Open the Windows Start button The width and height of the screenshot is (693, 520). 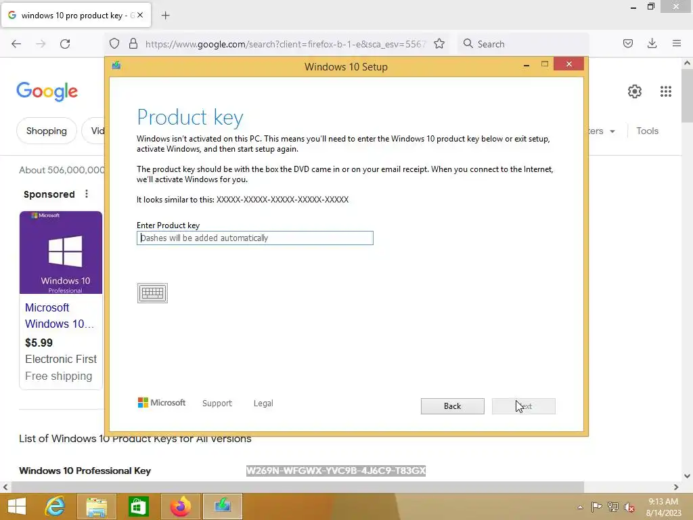click(17, 506)
